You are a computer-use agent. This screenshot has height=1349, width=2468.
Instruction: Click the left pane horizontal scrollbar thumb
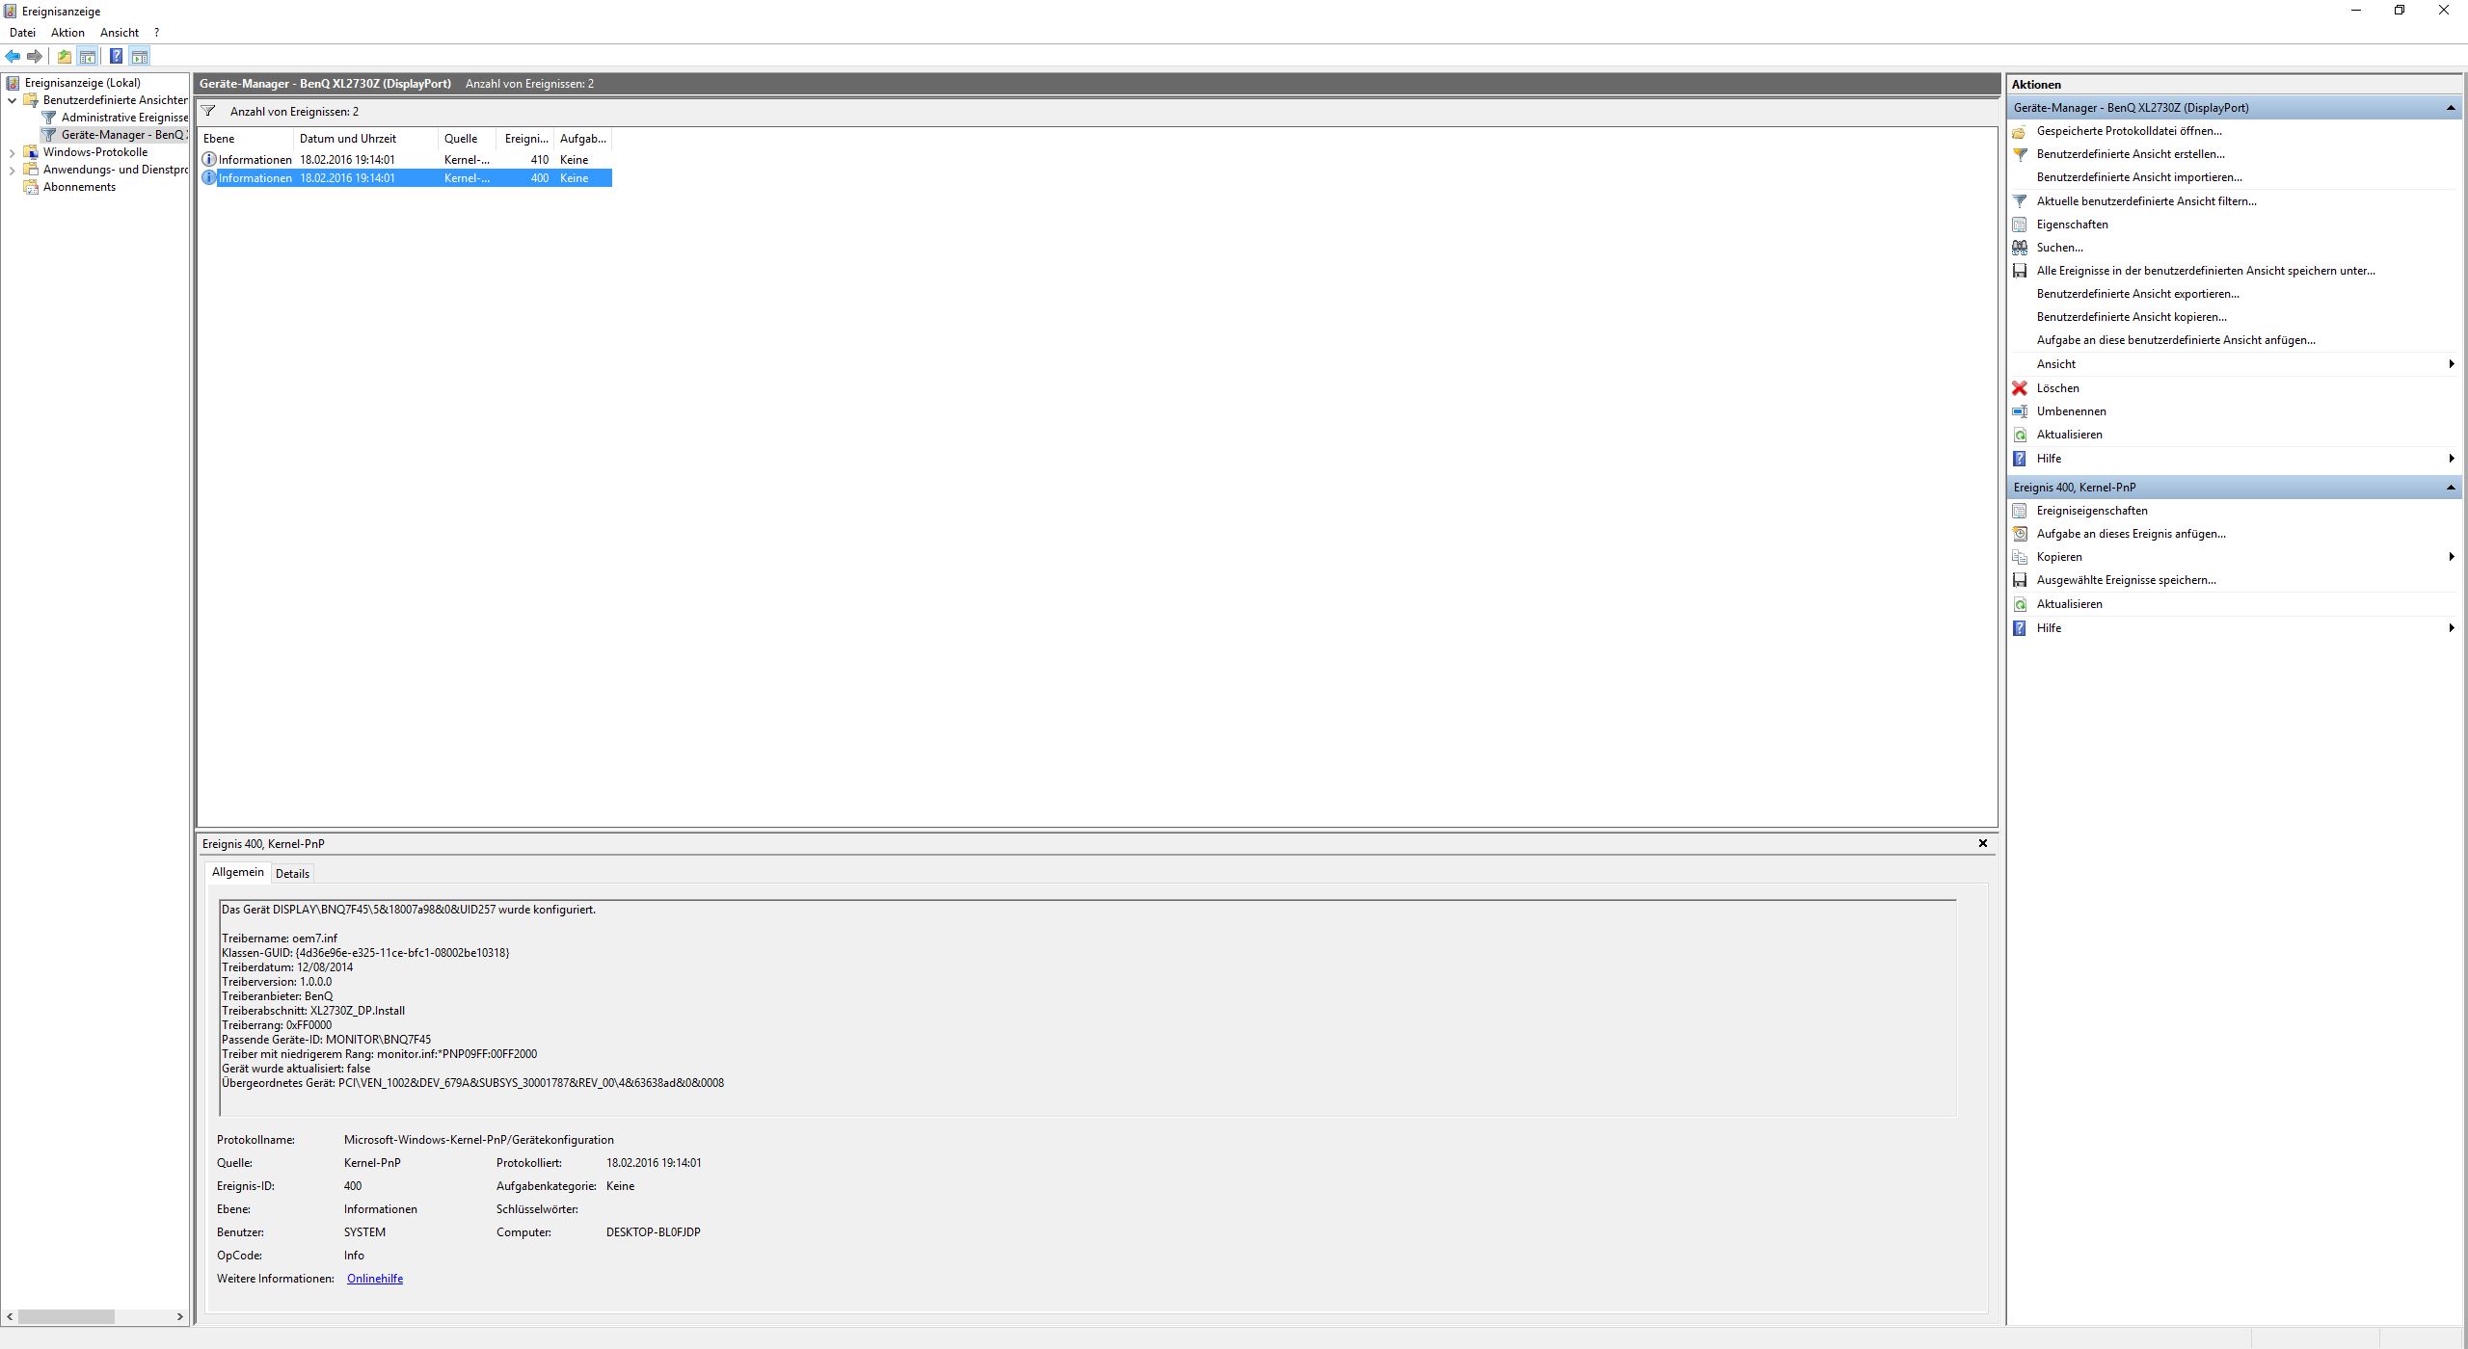pyautogui.click(x=66, y=1316)
